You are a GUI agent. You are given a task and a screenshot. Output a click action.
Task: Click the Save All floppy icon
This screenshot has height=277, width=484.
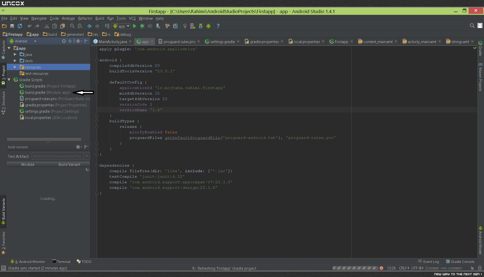pyautogui.click(x=12, y=26)
